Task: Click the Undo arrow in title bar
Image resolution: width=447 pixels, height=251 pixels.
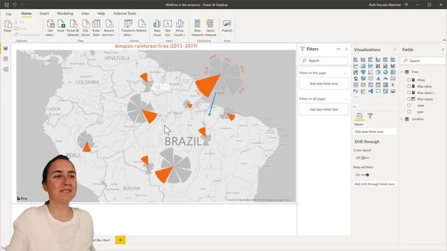Action: click(15, 5)
